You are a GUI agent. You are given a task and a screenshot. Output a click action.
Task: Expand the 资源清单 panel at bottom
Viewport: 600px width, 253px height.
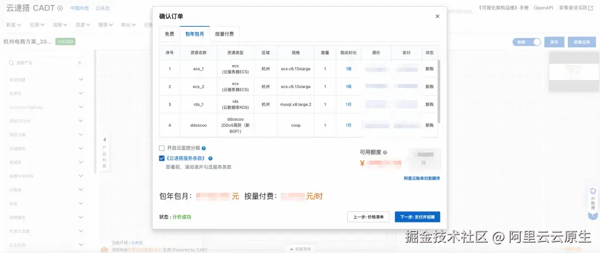300,249
